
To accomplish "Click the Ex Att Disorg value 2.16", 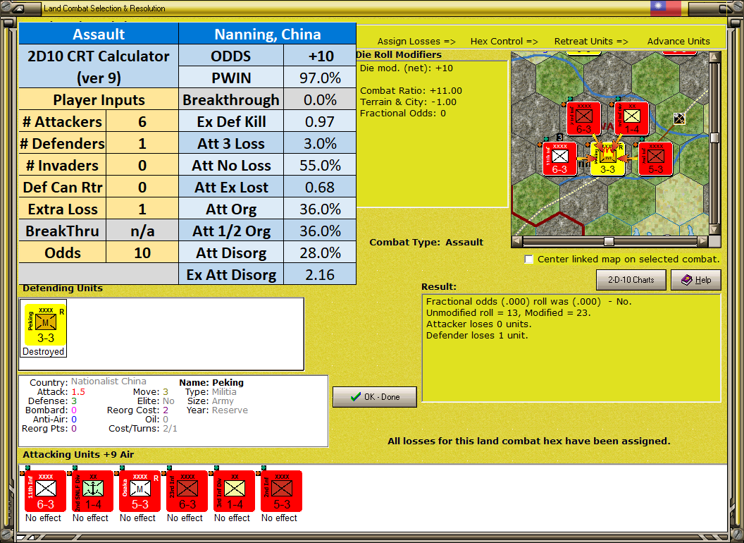I will click(x=320, y=274).
